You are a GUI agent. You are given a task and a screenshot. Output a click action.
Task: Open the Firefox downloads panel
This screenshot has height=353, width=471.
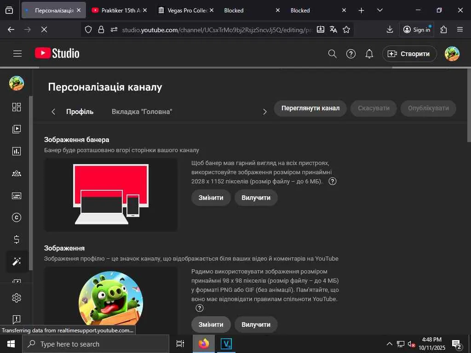click(x=390, y=29)
